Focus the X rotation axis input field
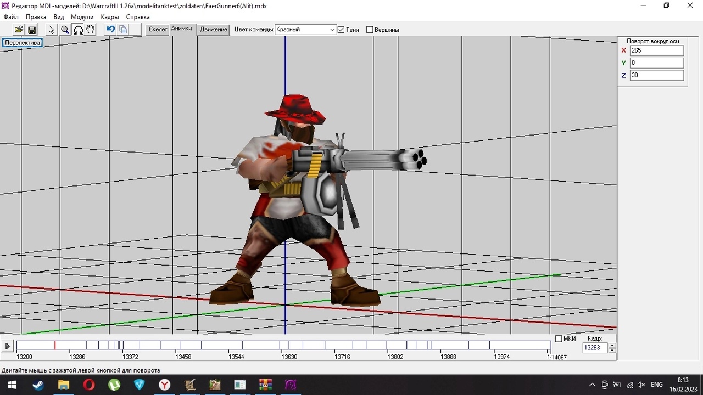Viewport: 703px width, 395px height. (656, 50)
